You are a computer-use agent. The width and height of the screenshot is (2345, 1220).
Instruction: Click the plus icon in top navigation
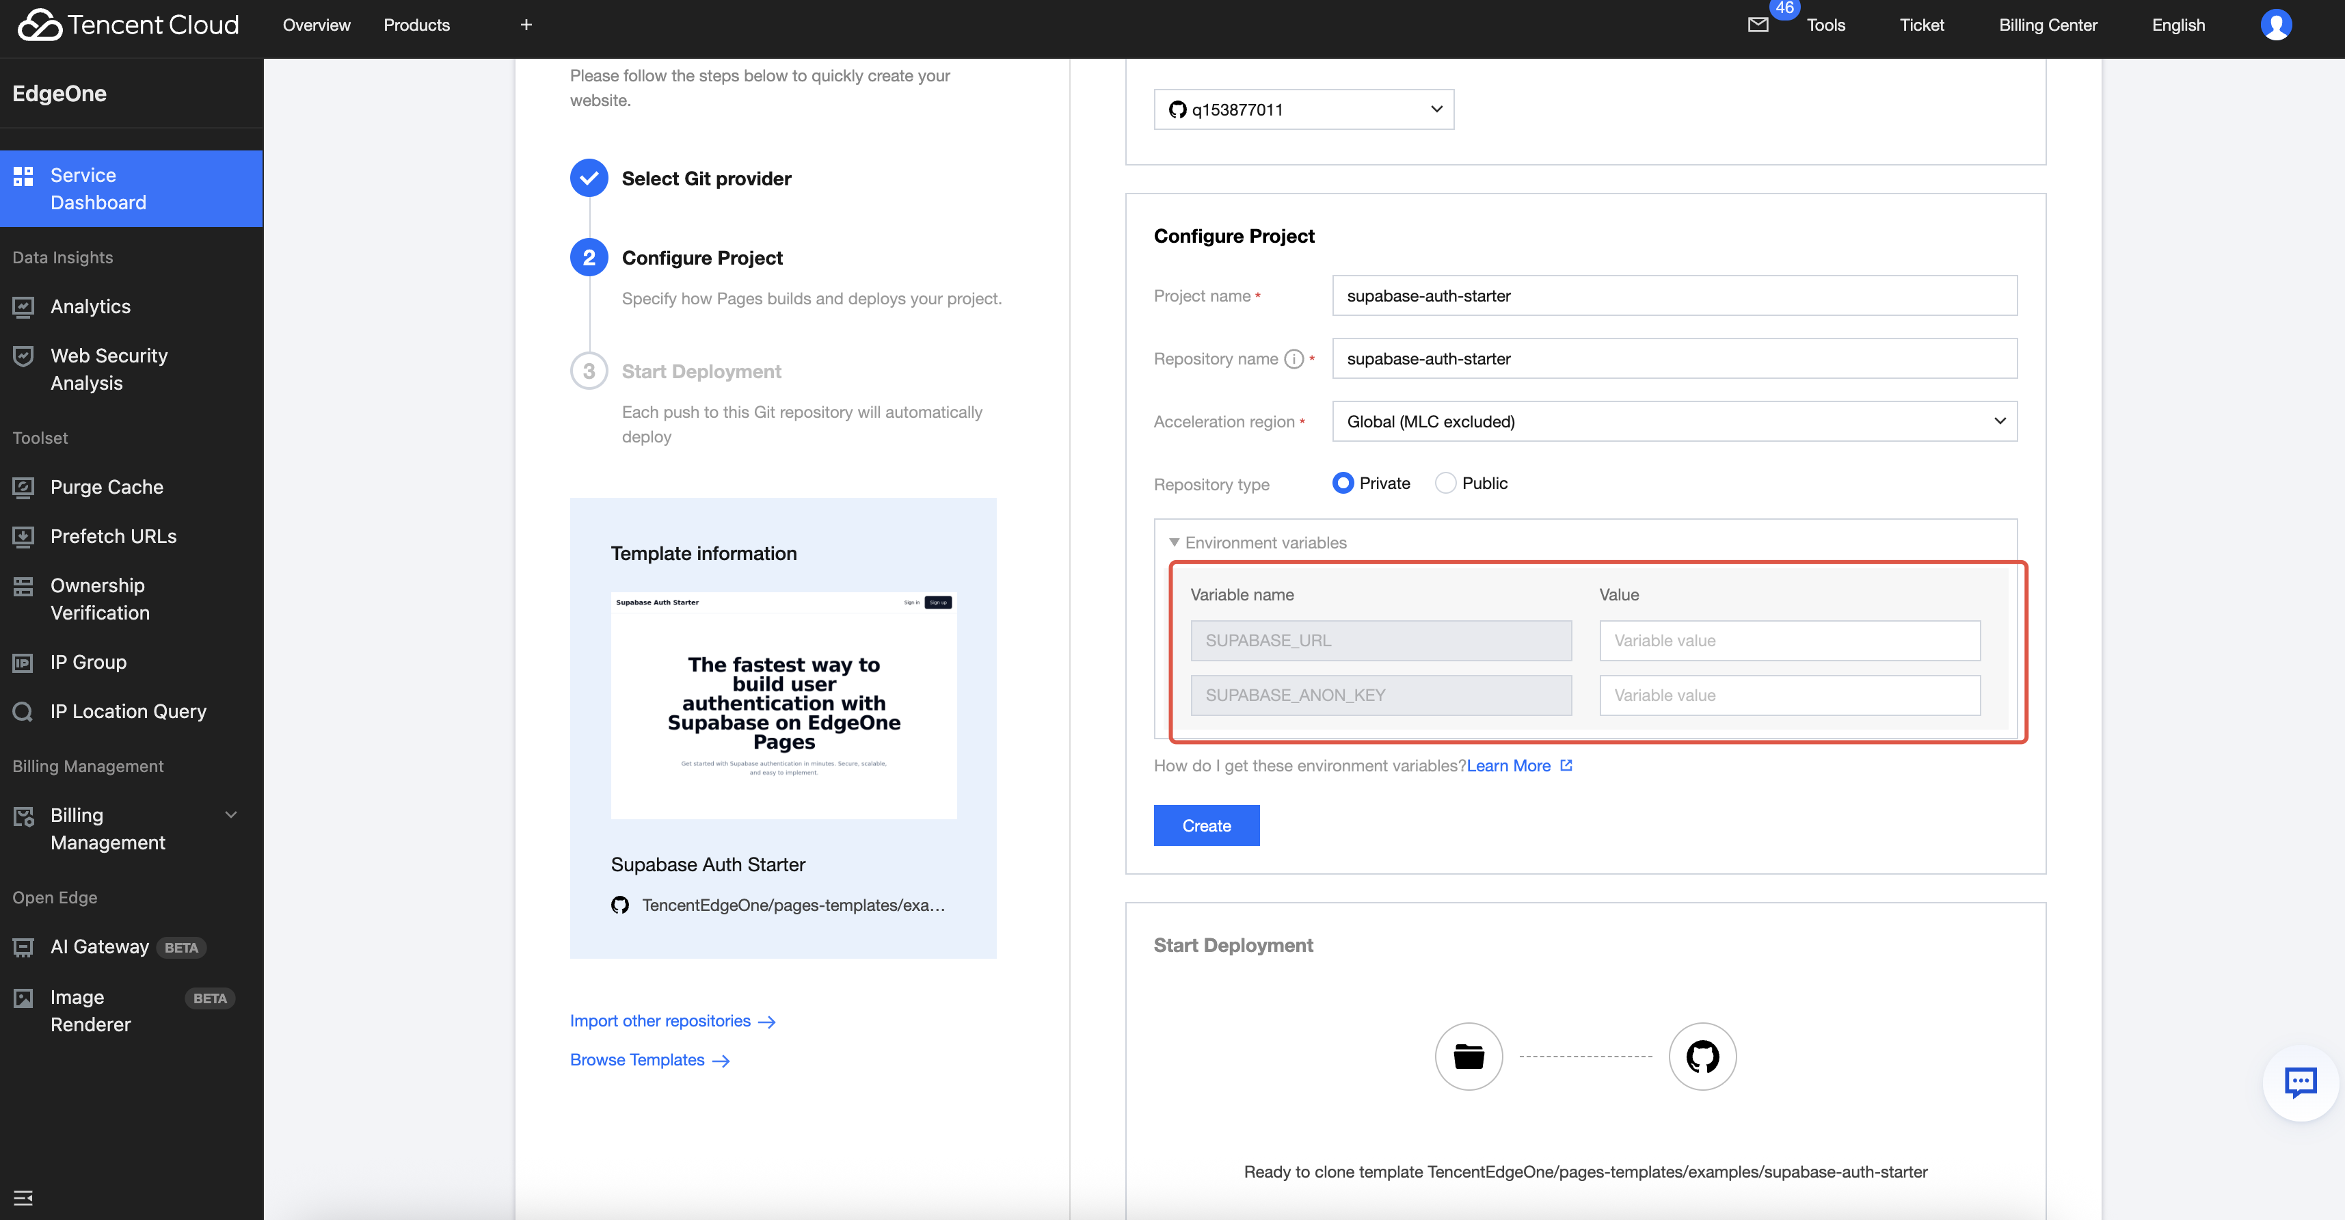[526, 25]
